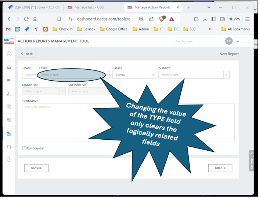259x198 pixels.
Task: Bookmark this page using the bookmark icon
Action: 59,19
